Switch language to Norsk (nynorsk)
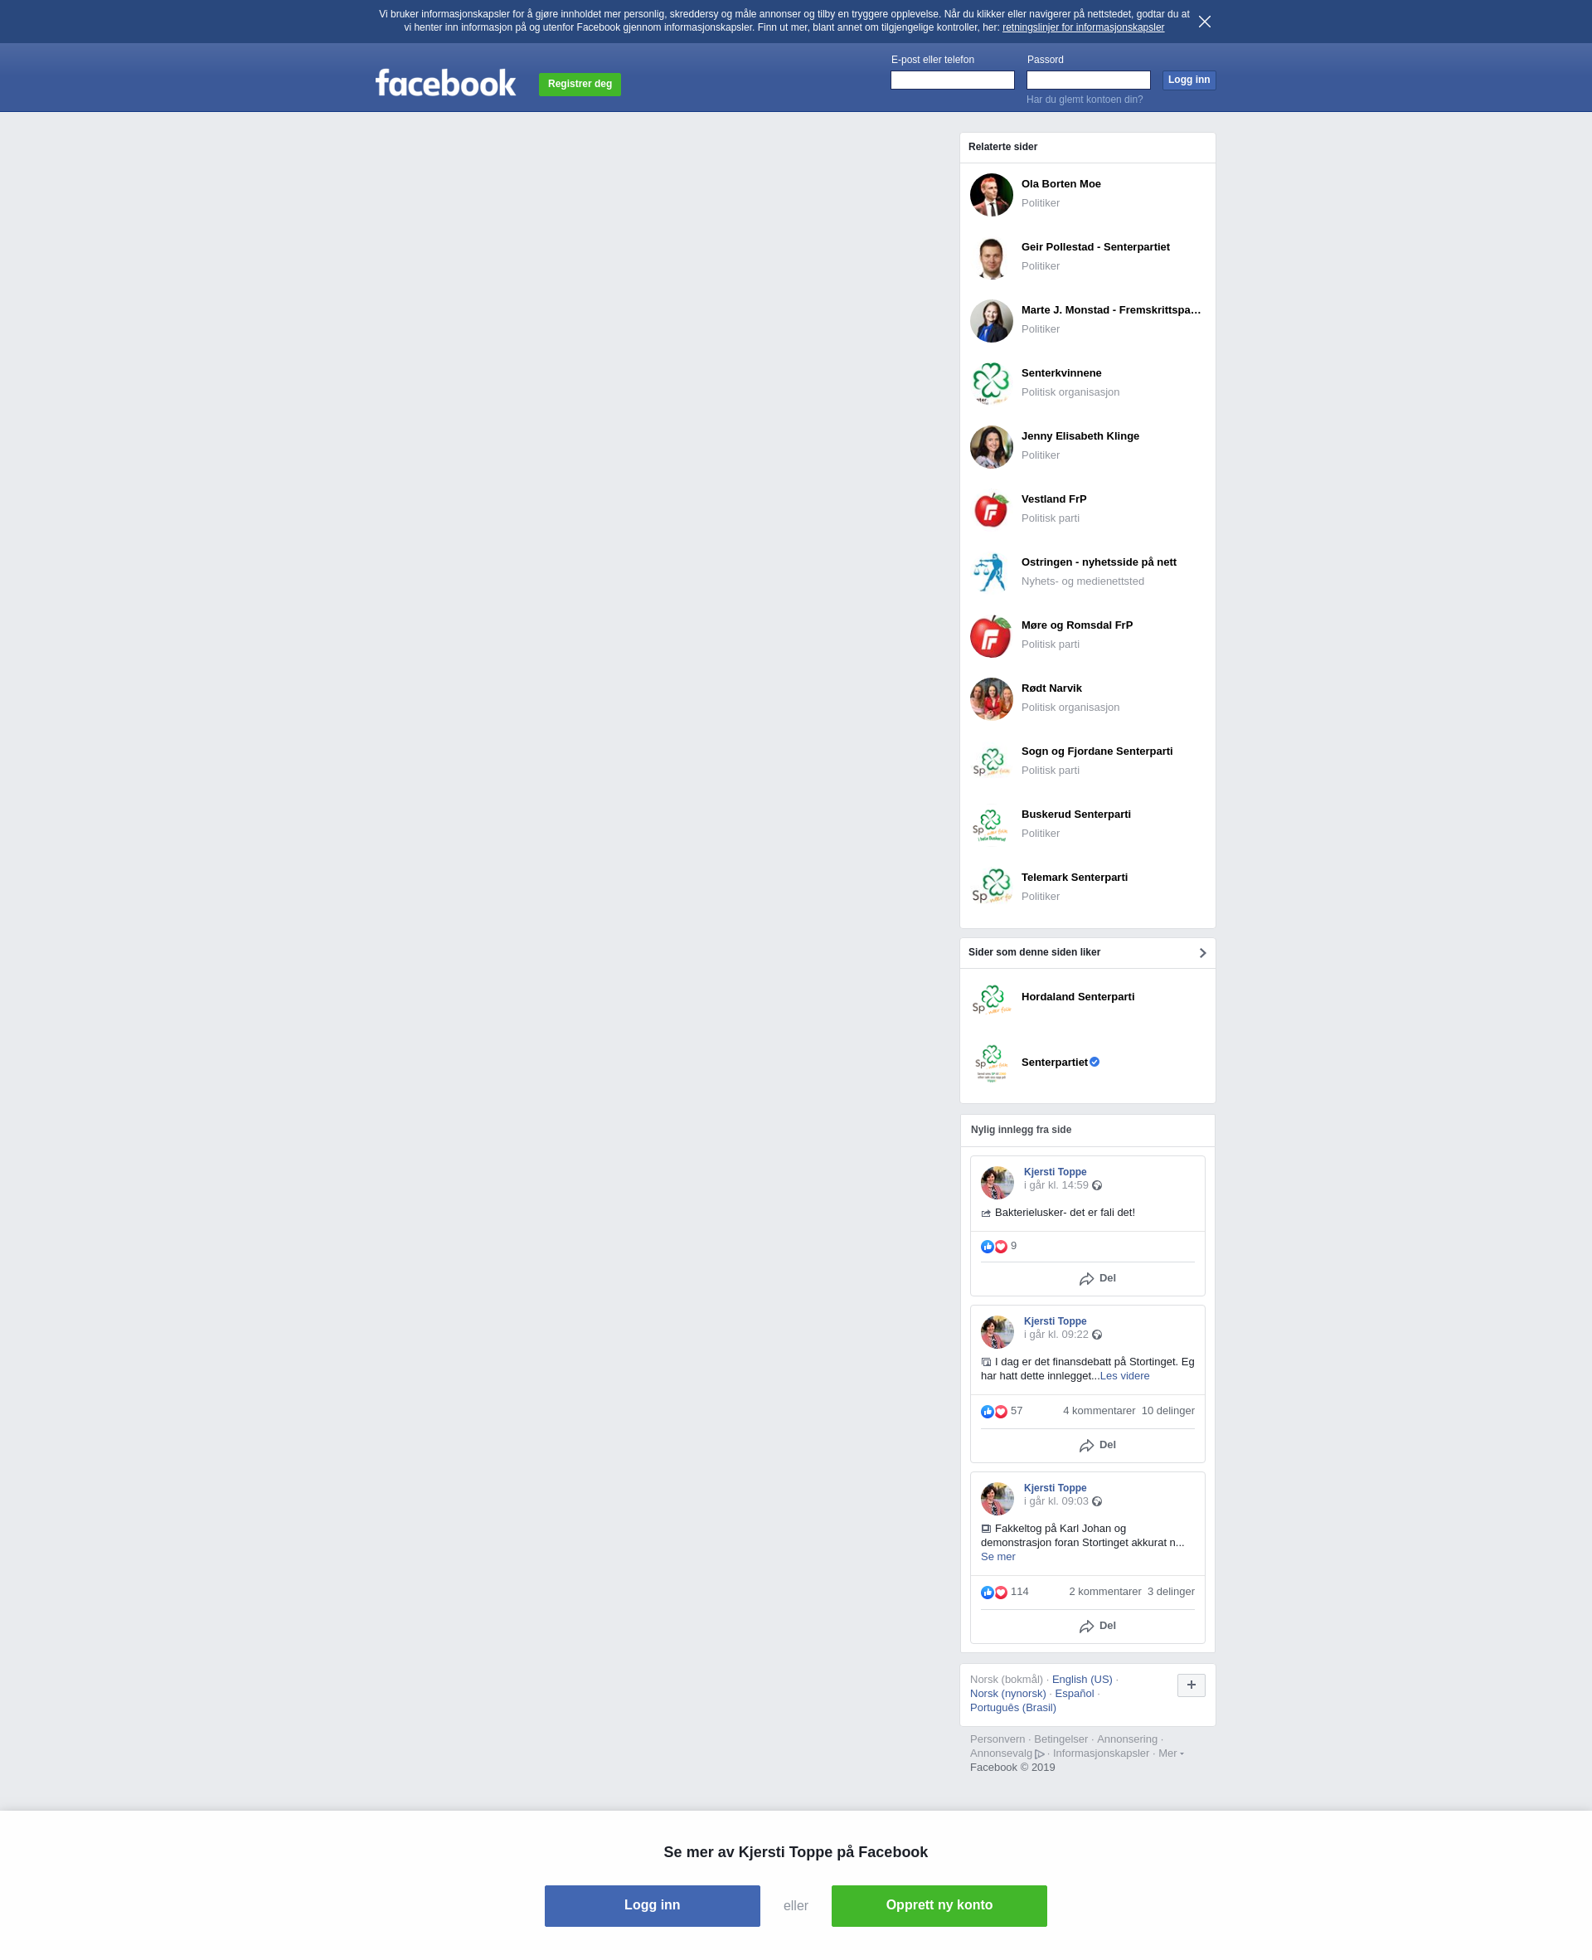Screen dimensions: 1592x1960 [1007, 1693]
